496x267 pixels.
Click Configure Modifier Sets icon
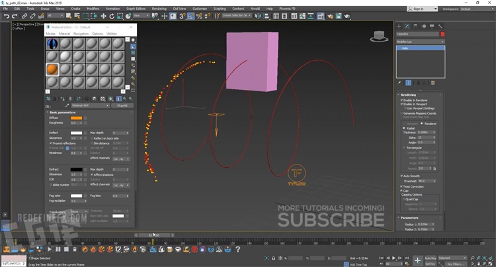click(x=433, y=83)
